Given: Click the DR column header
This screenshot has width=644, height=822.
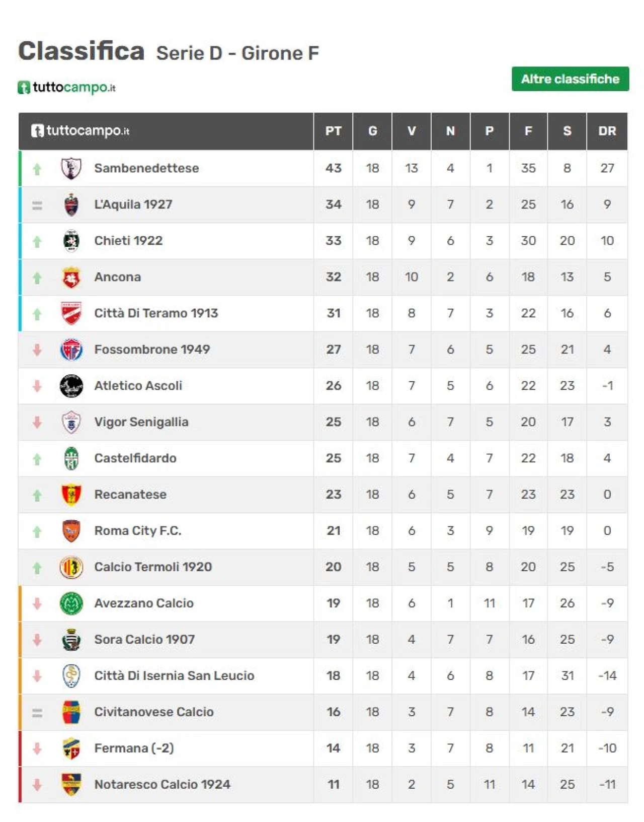Looking at the screenshot, I should (x=607, y=131).
